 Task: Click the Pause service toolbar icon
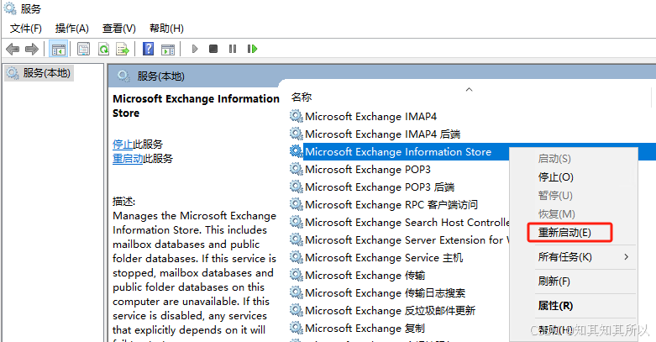[233, 49]
